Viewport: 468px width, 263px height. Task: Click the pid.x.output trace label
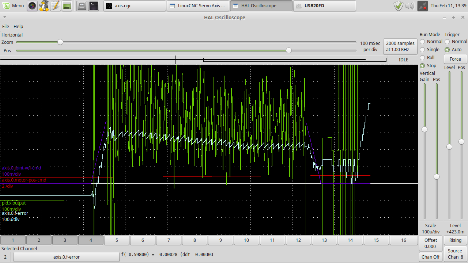[14, 203]
